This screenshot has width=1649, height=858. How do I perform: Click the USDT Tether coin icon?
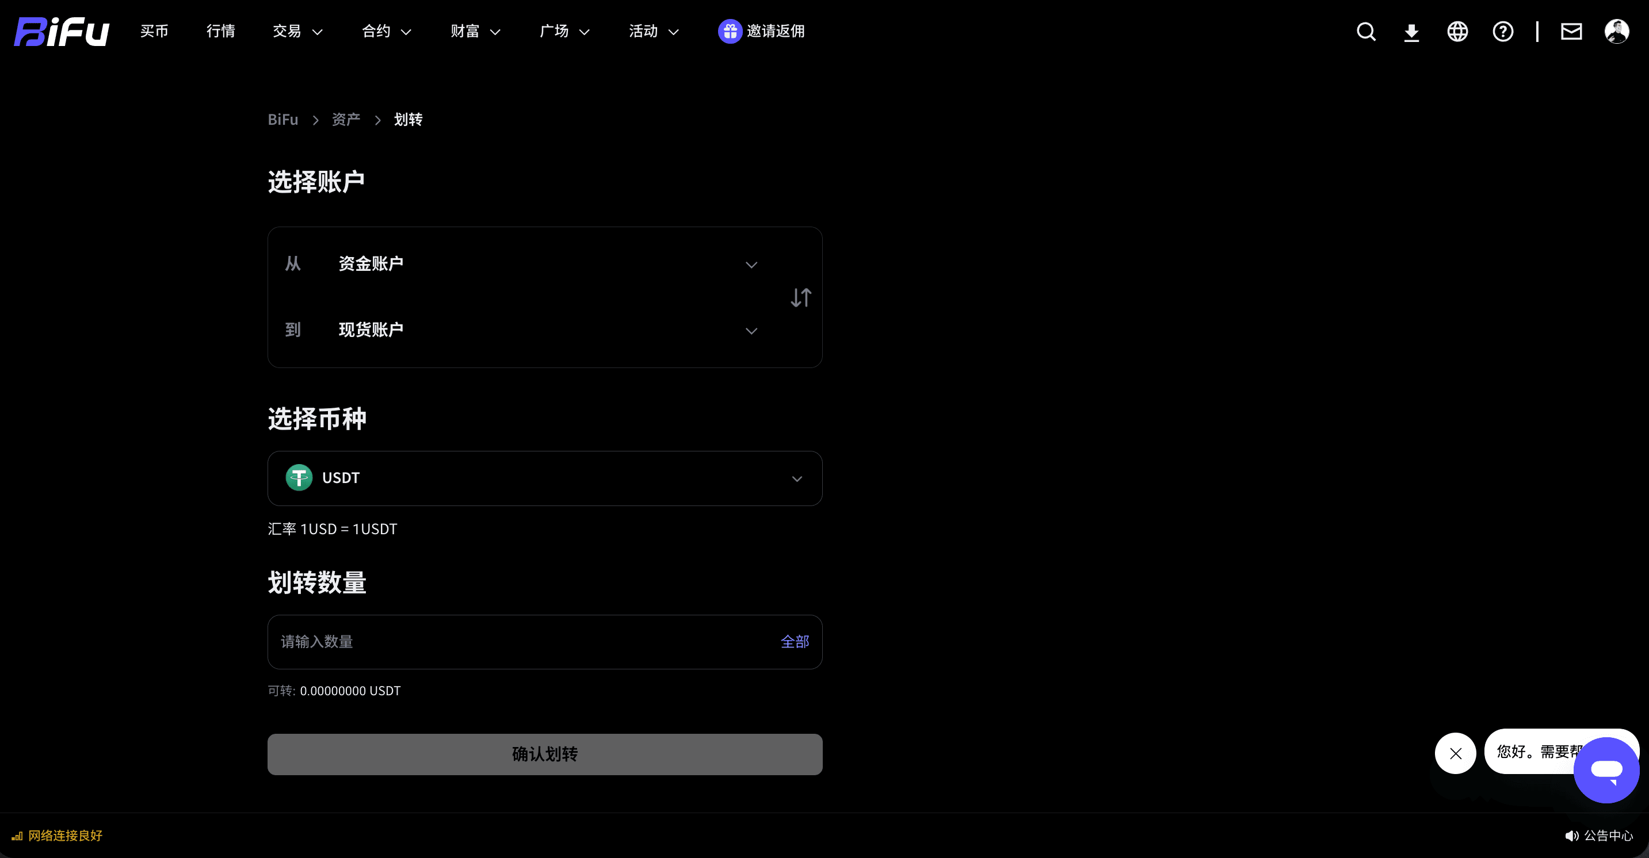299,478
